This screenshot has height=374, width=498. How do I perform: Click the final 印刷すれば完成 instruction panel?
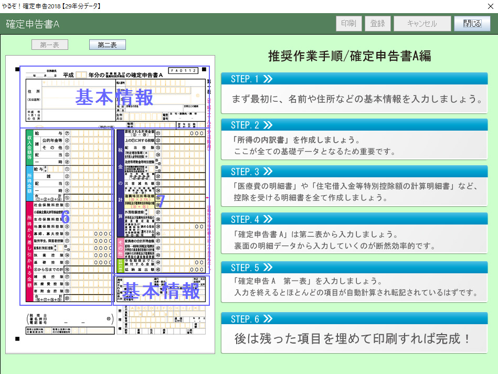354,338
